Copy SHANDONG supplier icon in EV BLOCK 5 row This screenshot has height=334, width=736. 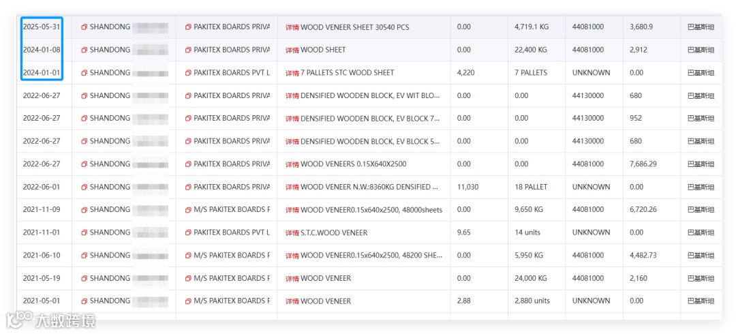click(x=85, y=141)
